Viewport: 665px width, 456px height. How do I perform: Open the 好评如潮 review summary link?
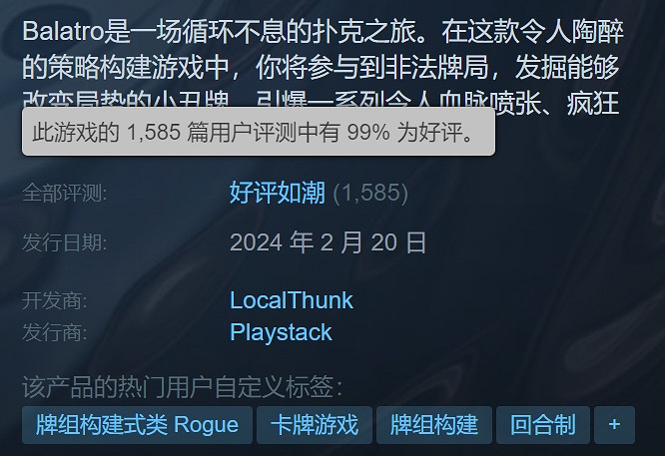point(278,193)
